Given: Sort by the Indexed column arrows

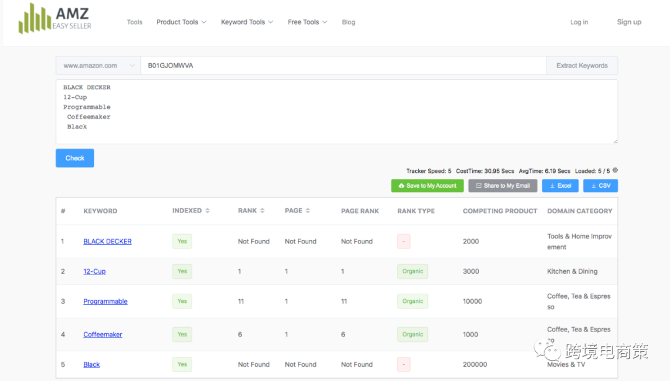Looking at the screenshot, I should pyautogui.click(x=207, y=211).
